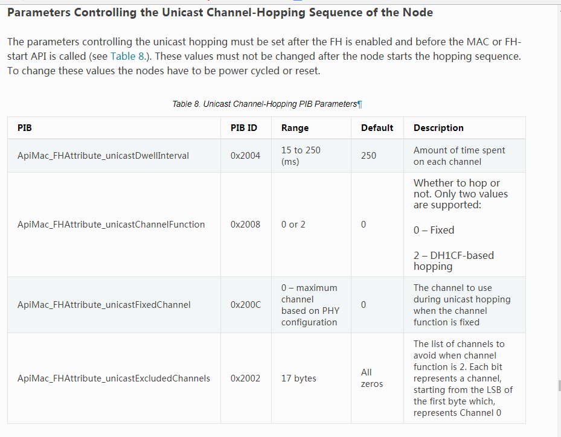
Task: Select ApiMac_FHAttribute_unicastChannelFunction cell
Action: pos(111,225)
